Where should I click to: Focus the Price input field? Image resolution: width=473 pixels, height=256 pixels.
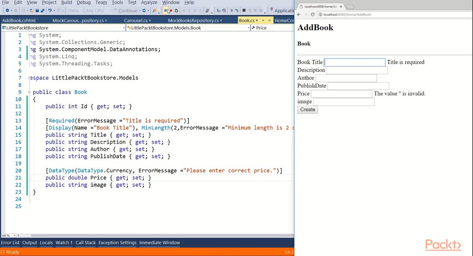tap(342, 94)
